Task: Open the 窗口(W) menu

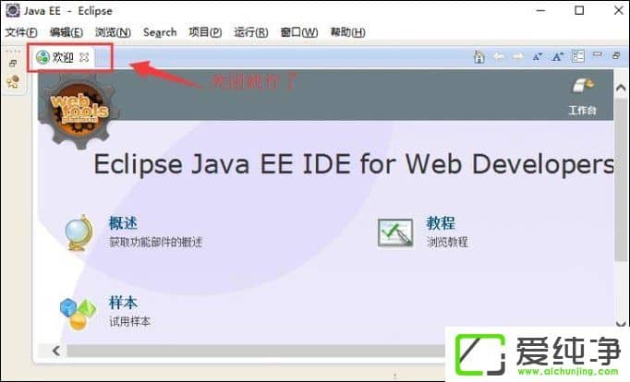Action: pos(299,32)
